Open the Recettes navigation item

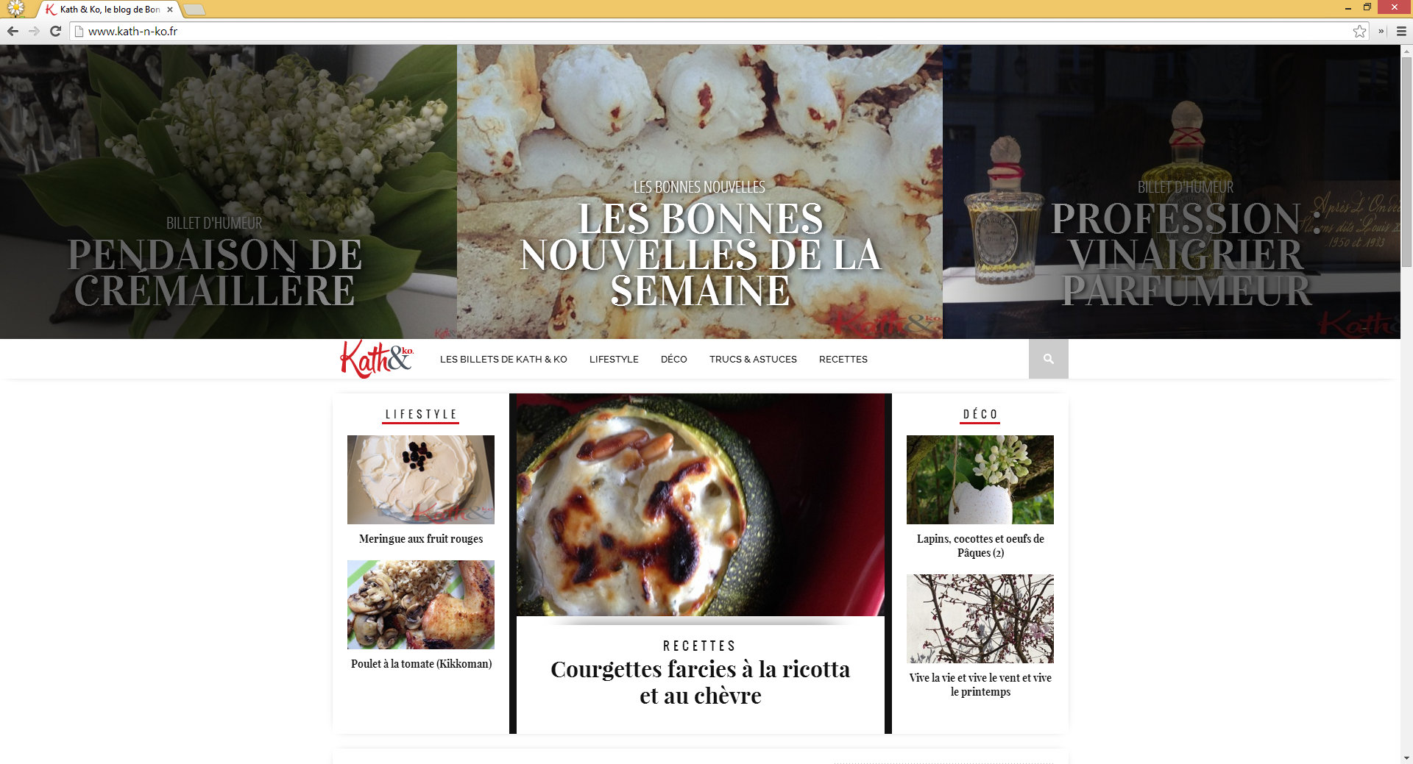click(843, 359)
